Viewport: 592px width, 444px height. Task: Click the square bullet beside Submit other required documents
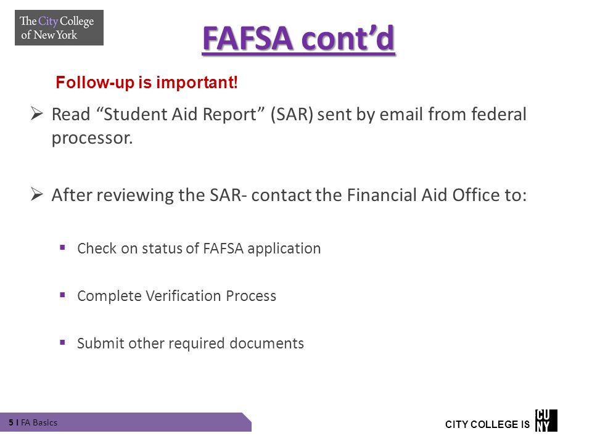(62, 342)
